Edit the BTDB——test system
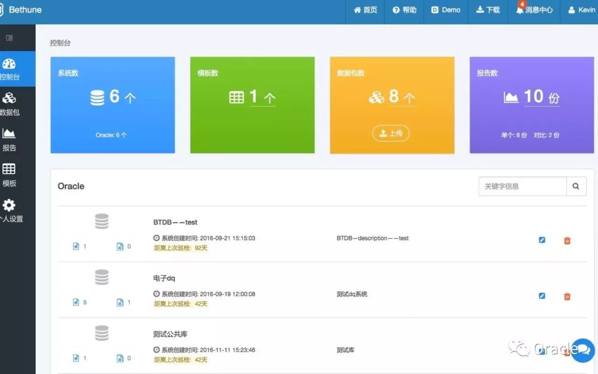Screen dimensions: 598x374 tap(542, 240)
